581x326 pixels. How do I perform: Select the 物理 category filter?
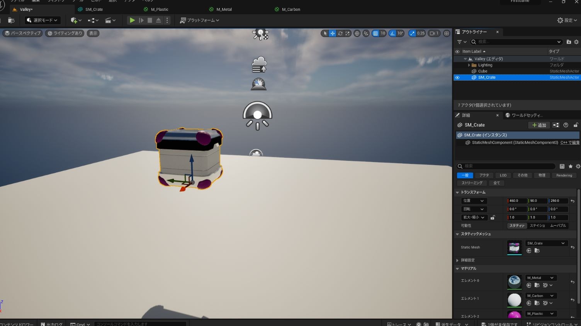coord(542,176)
